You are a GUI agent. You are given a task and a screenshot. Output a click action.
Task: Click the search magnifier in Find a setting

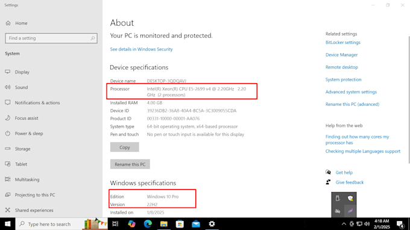[93, 38]
